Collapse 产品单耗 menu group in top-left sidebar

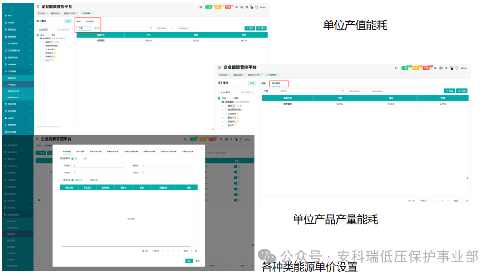click(x=18, y=71)
